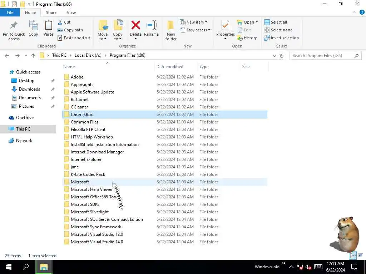The height and width of the screenshot is (274, 366).
Task: Click the search magnifier in Search box
Action: point(356,56)
